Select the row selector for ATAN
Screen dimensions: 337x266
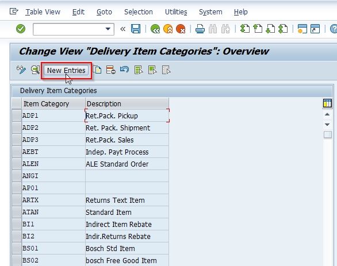pos(17,212)
